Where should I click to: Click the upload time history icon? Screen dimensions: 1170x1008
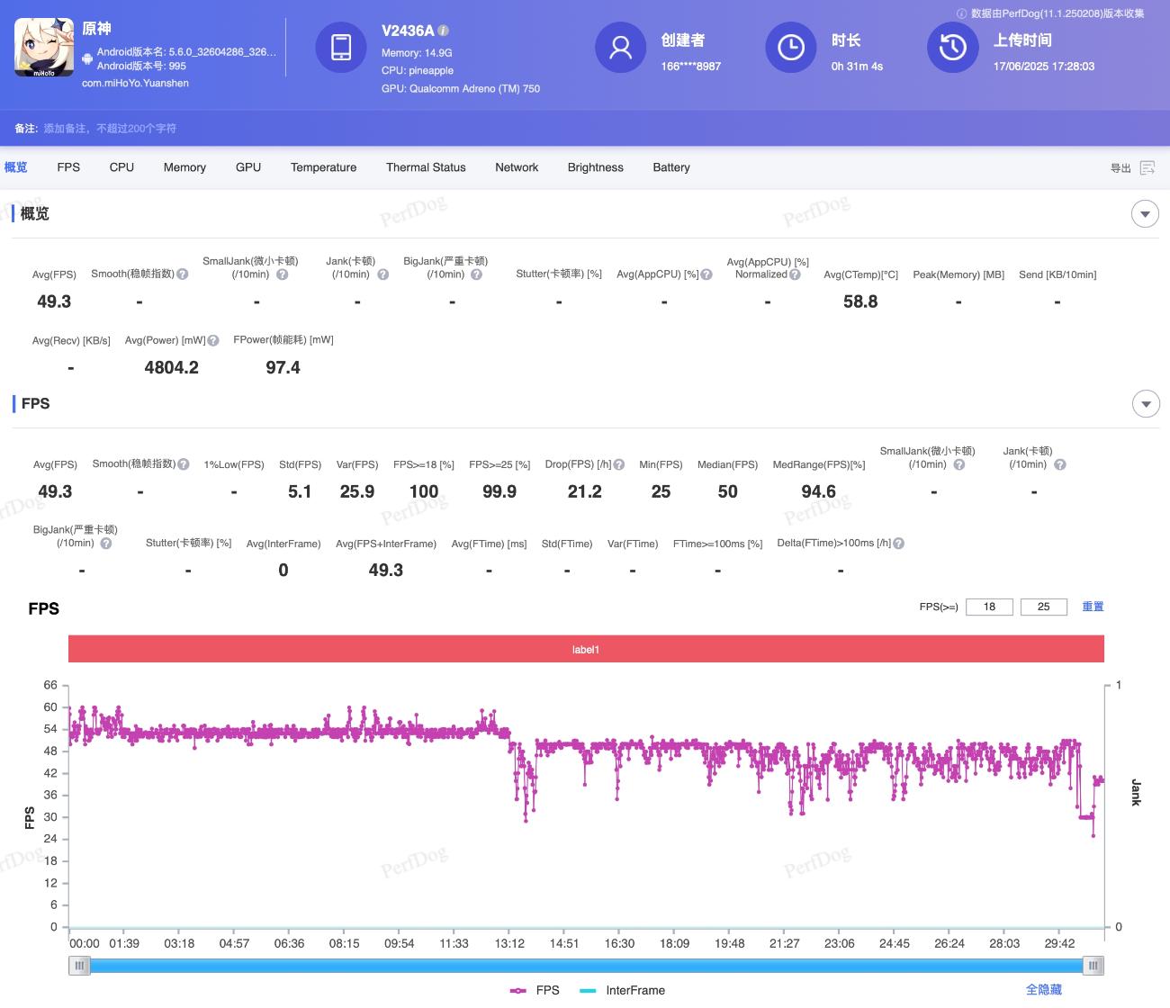[953, 47]
